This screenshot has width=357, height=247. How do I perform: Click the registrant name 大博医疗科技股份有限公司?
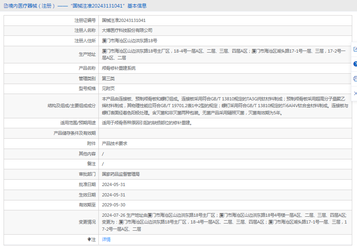coord(127,31)
